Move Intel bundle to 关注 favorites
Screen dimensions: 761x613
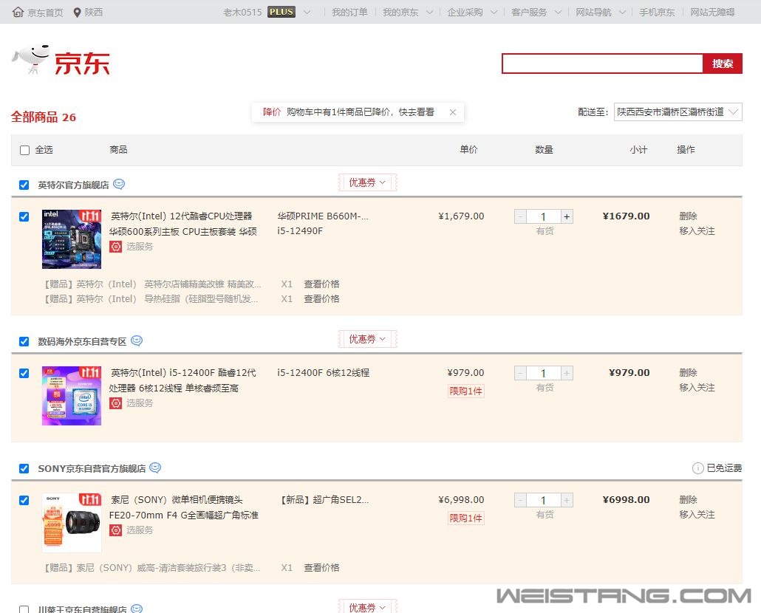click(x=697, y=231)
